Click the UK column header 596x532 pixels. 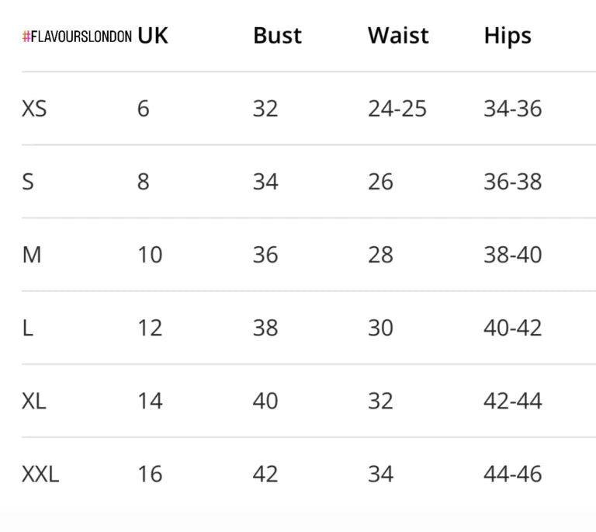(x=152, y=36)
